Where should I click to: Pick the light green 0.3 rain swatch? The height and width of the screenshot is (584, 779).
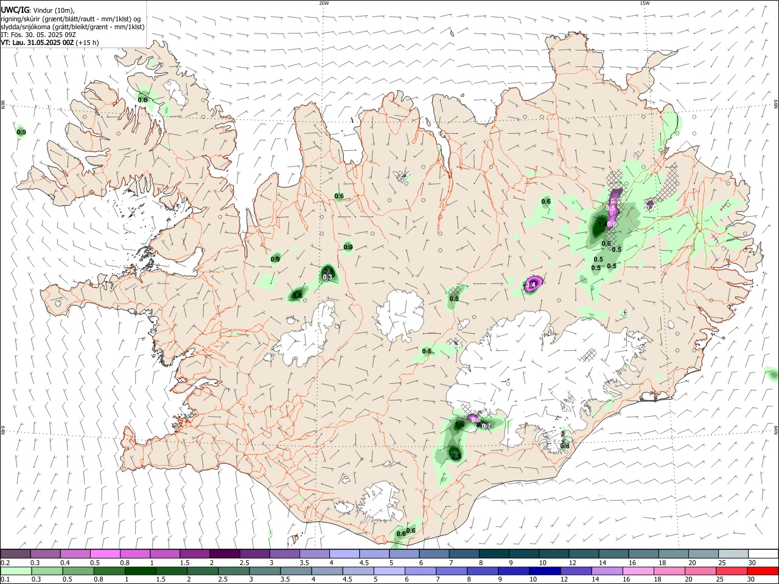point(46,571)
